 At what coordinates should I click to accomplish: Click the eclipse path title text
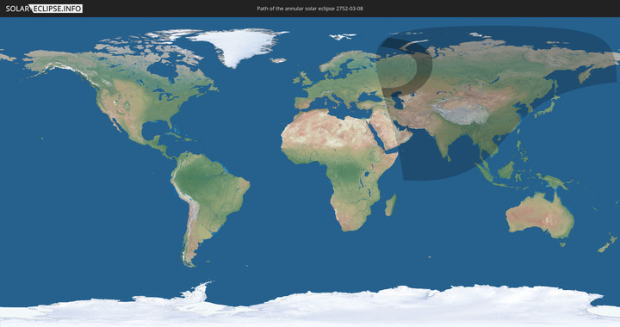click(310, 9)
